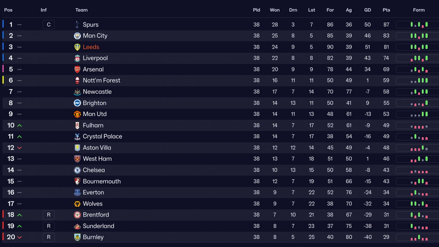Click the Relegated 'R' badge beside Burnley
This screenshot has width=439, height=247.
[49, 237]
